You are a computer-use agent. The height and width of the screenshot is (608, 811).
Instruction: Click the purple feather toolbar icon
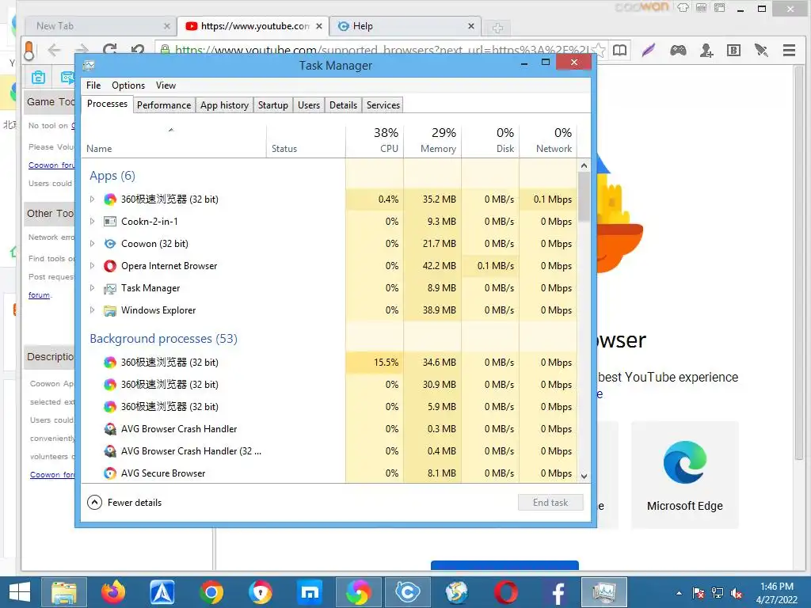pos(648,50)
